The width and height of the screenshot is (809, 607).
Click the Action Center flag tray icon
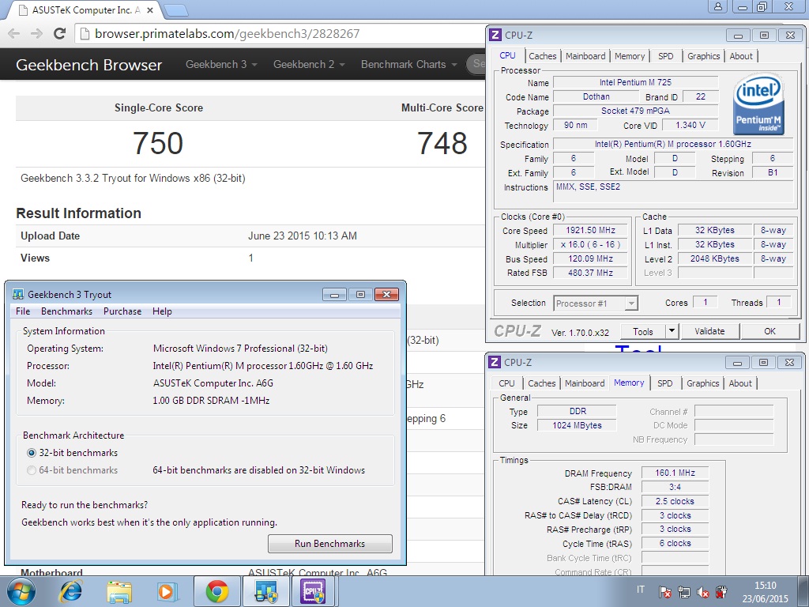point(665,591)
